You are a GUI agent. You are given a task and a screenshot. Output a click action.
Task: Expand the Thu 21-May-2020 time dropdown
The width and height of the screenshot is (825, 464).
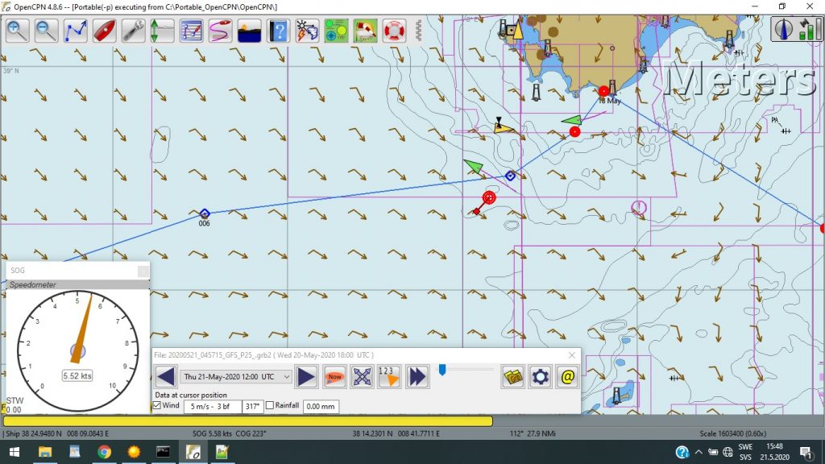(x=236, y=377)
